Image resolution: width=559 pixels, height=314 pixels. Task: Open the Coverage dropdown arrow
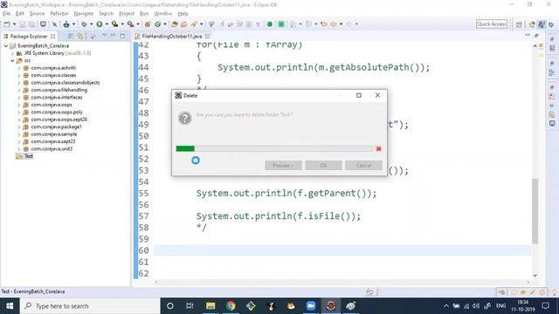point(122,24)
